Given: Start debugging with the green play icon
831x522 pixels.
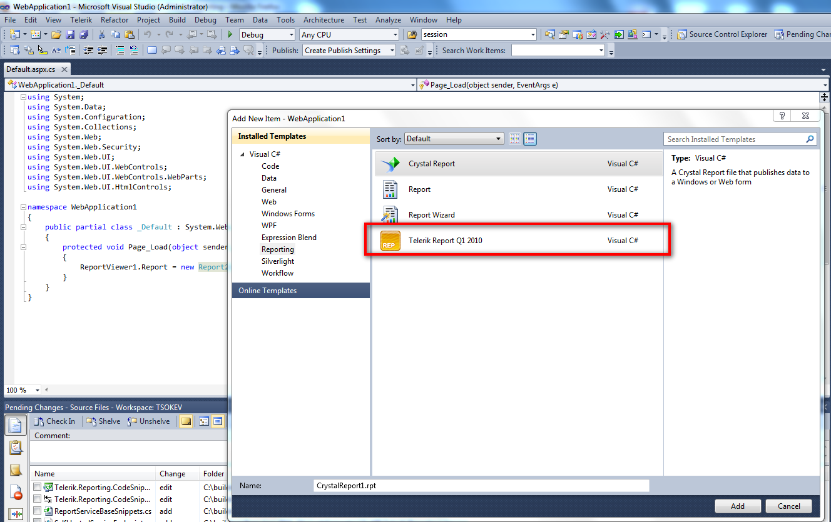Looking at the screenshot, I should point(230,34).
